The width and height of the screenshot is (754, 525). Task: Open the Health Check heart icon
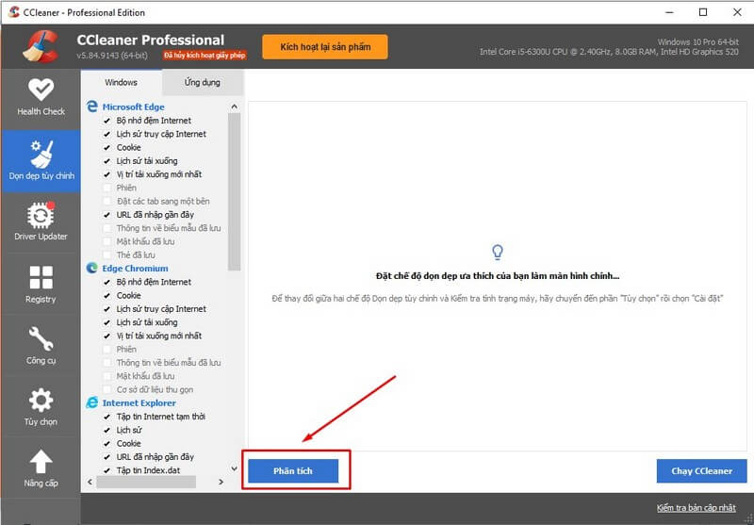tap(41, 90)
